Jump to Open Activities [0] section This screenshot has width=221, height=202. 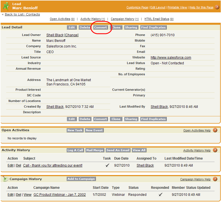(62, 19)
